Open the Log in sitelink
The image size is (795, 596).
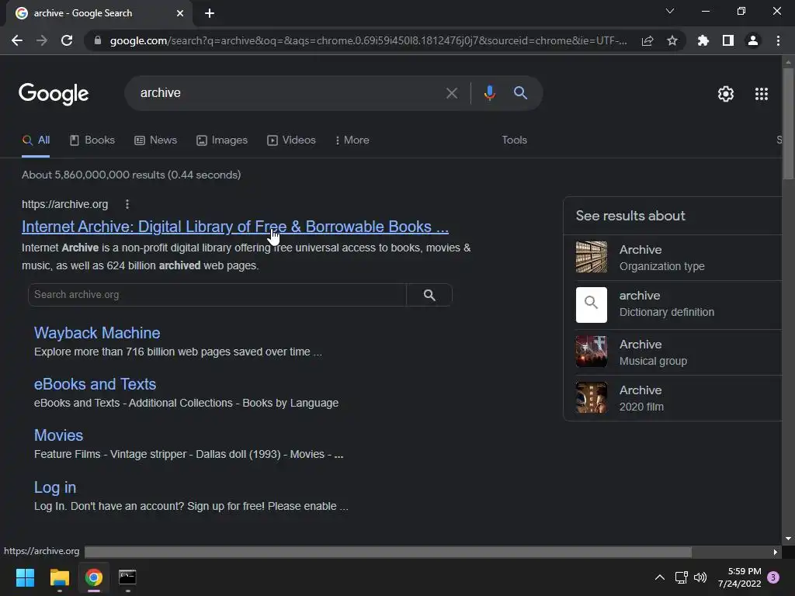pyautogui.click(x=55, y=487)
